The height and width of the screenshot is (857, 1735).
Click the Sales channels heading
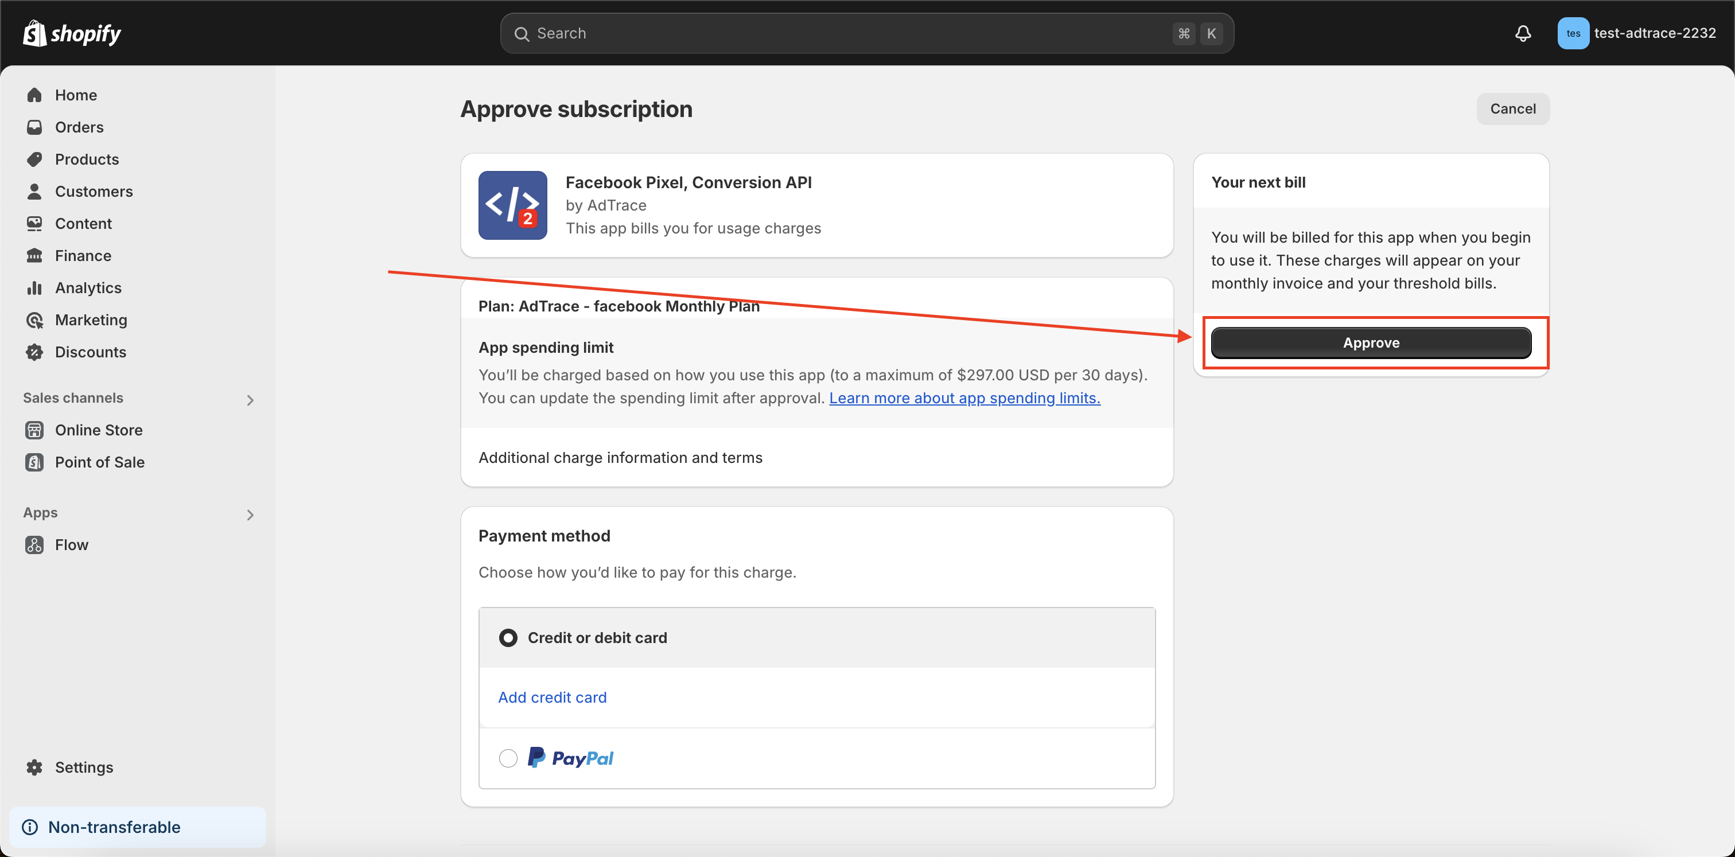click(73, 398)
